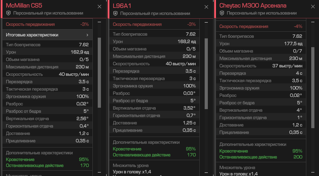Click Дополнительные характеристики heading in Cheytac panel
The width and height of the screenshot is (319, 176).
[x=253, y=144]
